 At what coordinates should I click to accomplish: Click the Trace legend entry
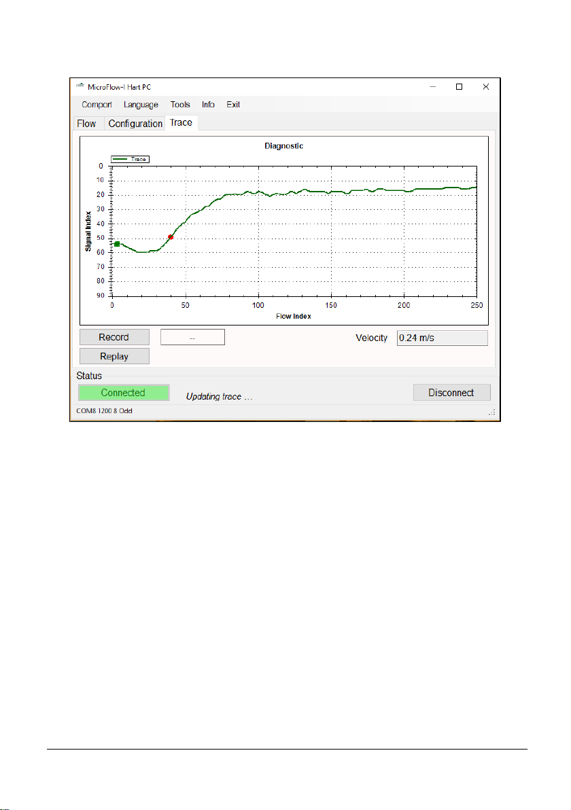click(x=130, y=159)
